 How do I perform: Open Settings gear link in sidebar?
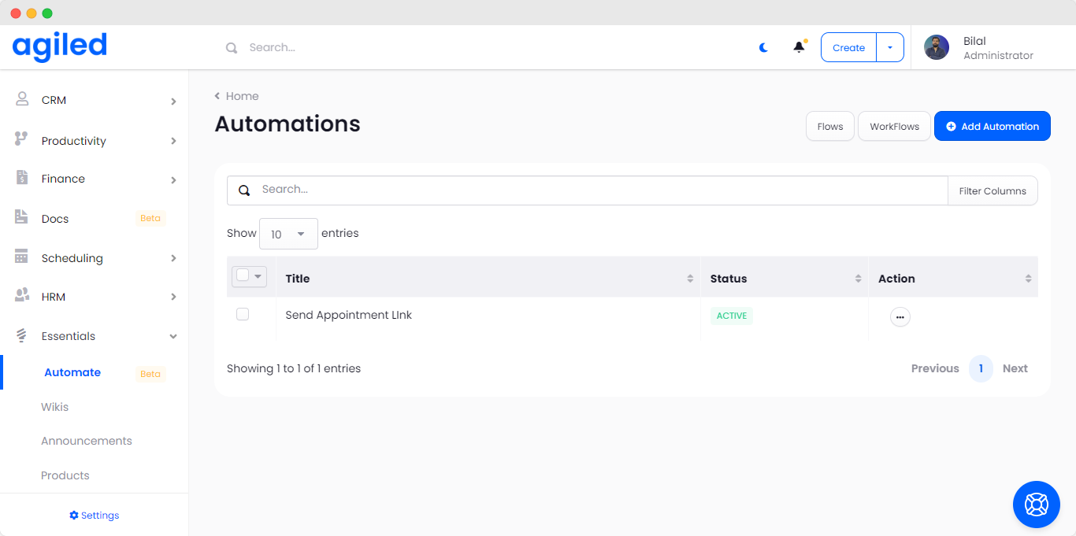[95, 516]
